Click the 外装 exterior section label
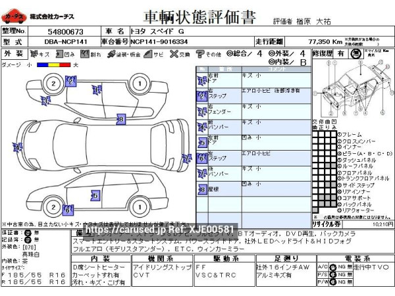 [13, 53]
